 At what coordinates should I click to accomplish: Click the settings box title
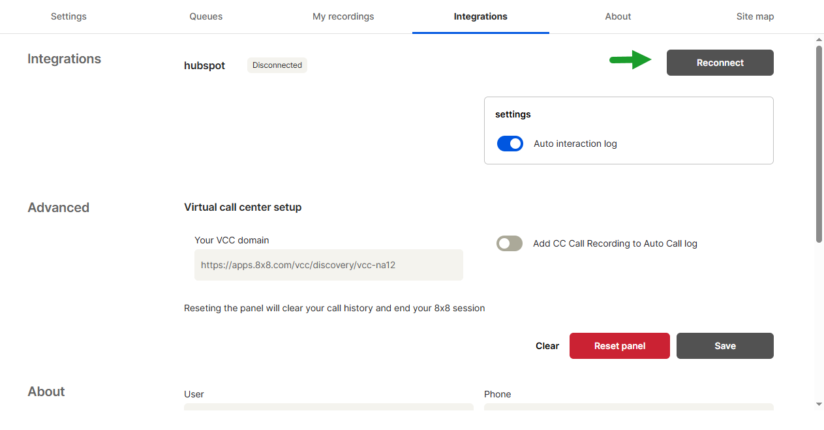[x=513, y=114]
